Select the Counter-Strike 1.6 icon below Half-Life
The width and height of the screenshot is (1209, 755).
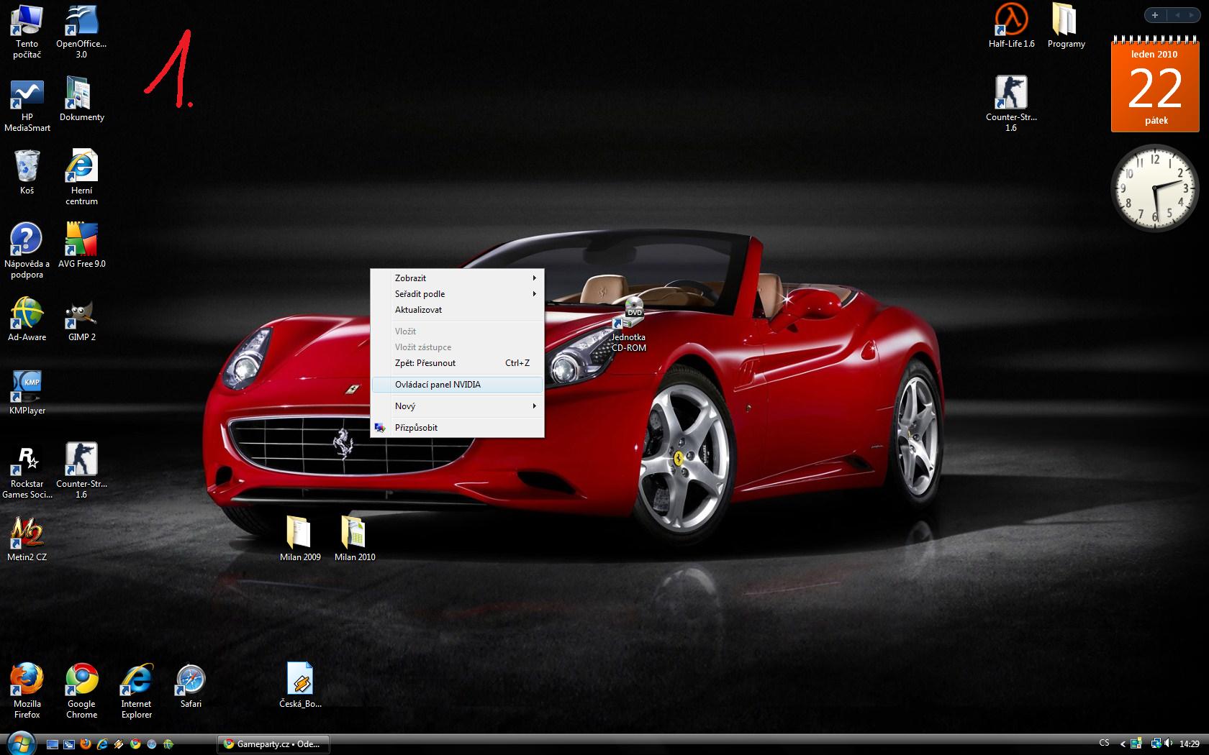(x=1011, y=104)
